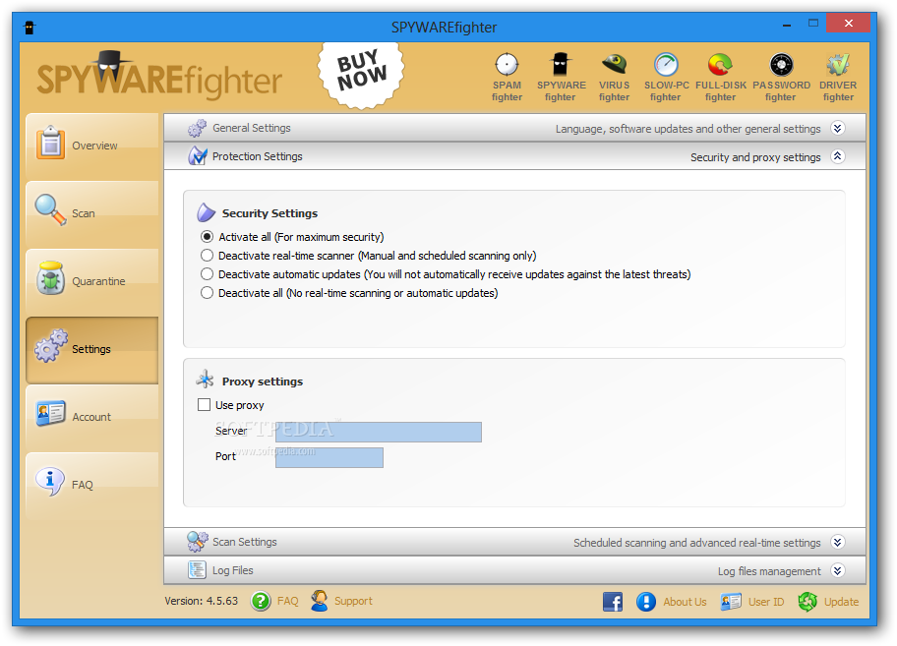Screen dimensions: 897x646
Task: Go to the Scan section
Action: [92, 213]
